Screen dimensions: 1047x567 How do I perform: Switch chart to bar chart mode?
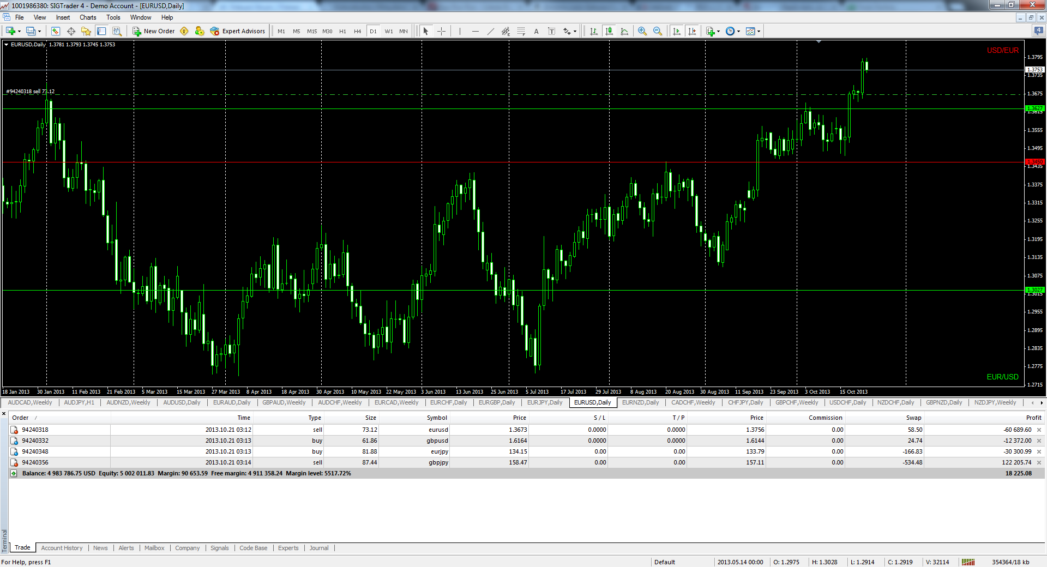(x=594, y=31)
